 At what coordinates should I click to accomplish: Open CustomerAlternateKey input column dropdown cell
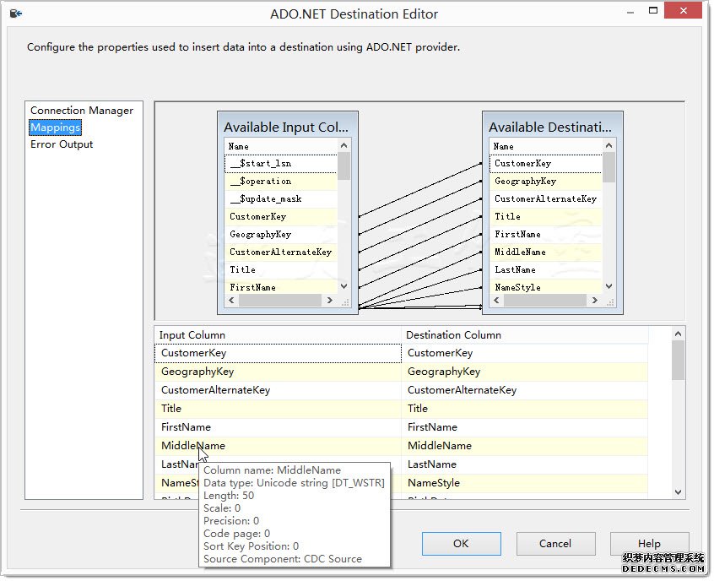pos(279,390)
